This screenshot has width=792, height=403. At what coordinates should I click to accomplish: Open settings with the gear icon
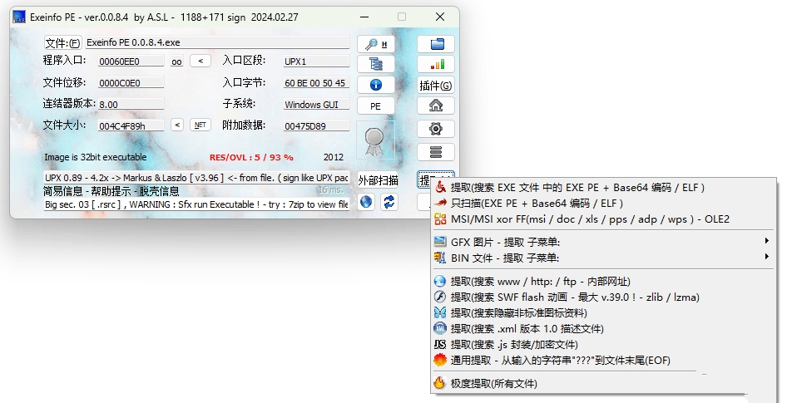pyautogui.click(x=436, y=129)
